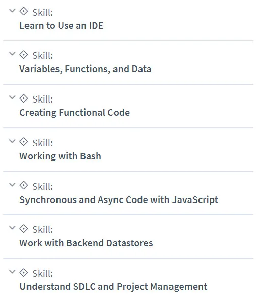Image resolution: width=256 pixels, height=301 pixels.
Task: Click the skill diamond icon for Learn to Use an IDE
Action: pyautogui.click(x=24, y=11)
